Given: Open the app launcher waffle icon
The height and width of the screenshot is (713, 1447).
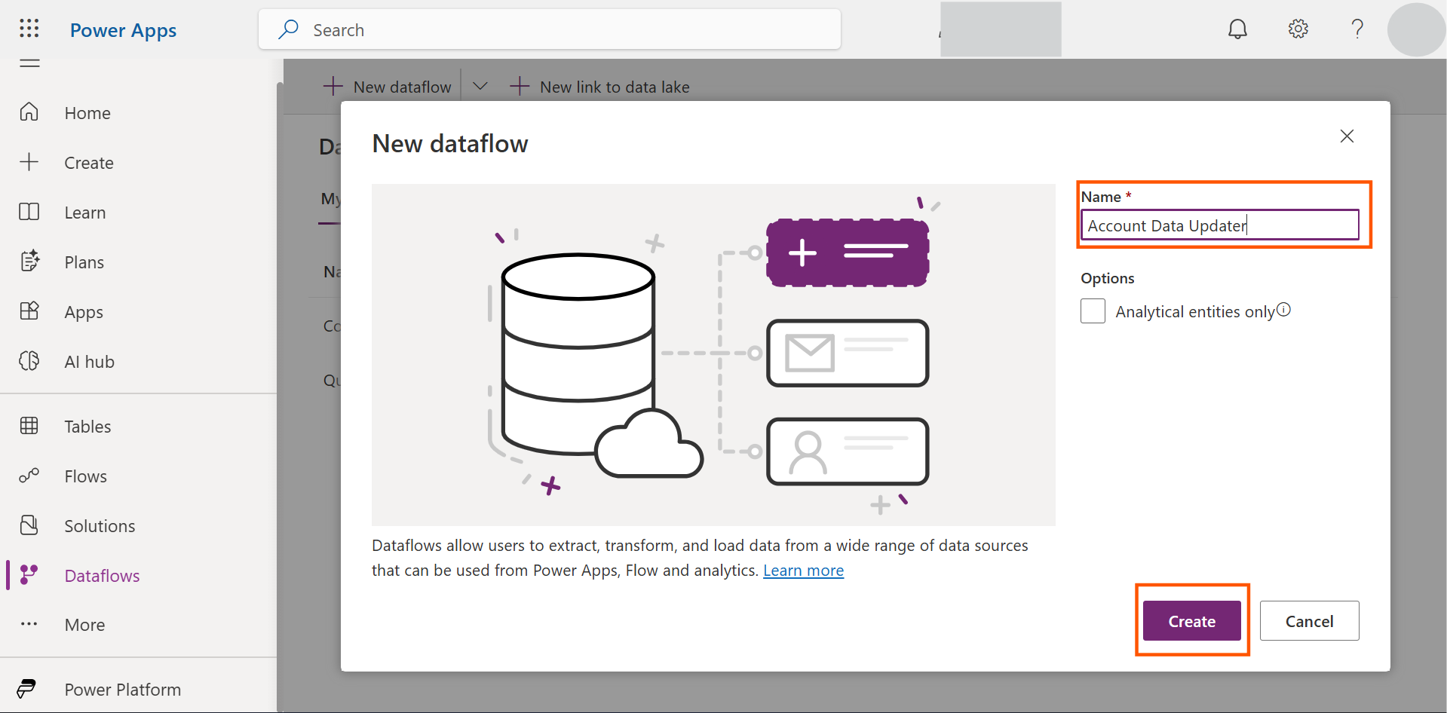Looking at the screenshot, I should 29,29.
